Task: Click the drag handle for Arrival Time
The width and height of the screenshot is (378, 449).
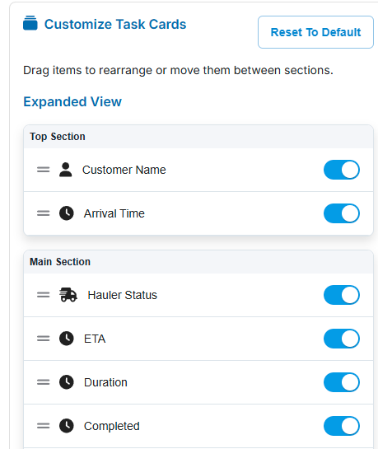Action: pos(43,213)
